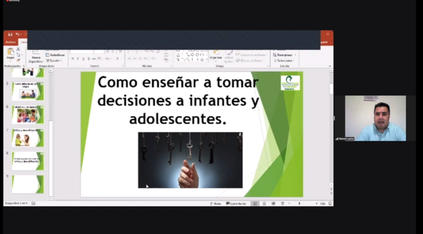Open the Sección dropdown
This screenshot has height=234, width=423.
[x=54, y=60]
